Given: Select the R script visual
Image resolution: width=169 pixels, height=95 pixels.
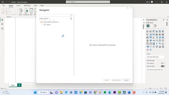Looking at the screenshot, I should coord(157,44).
